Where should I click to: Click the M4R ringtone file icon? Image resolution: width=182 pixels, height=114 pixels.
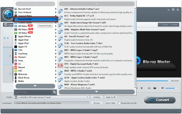[60, 86]
